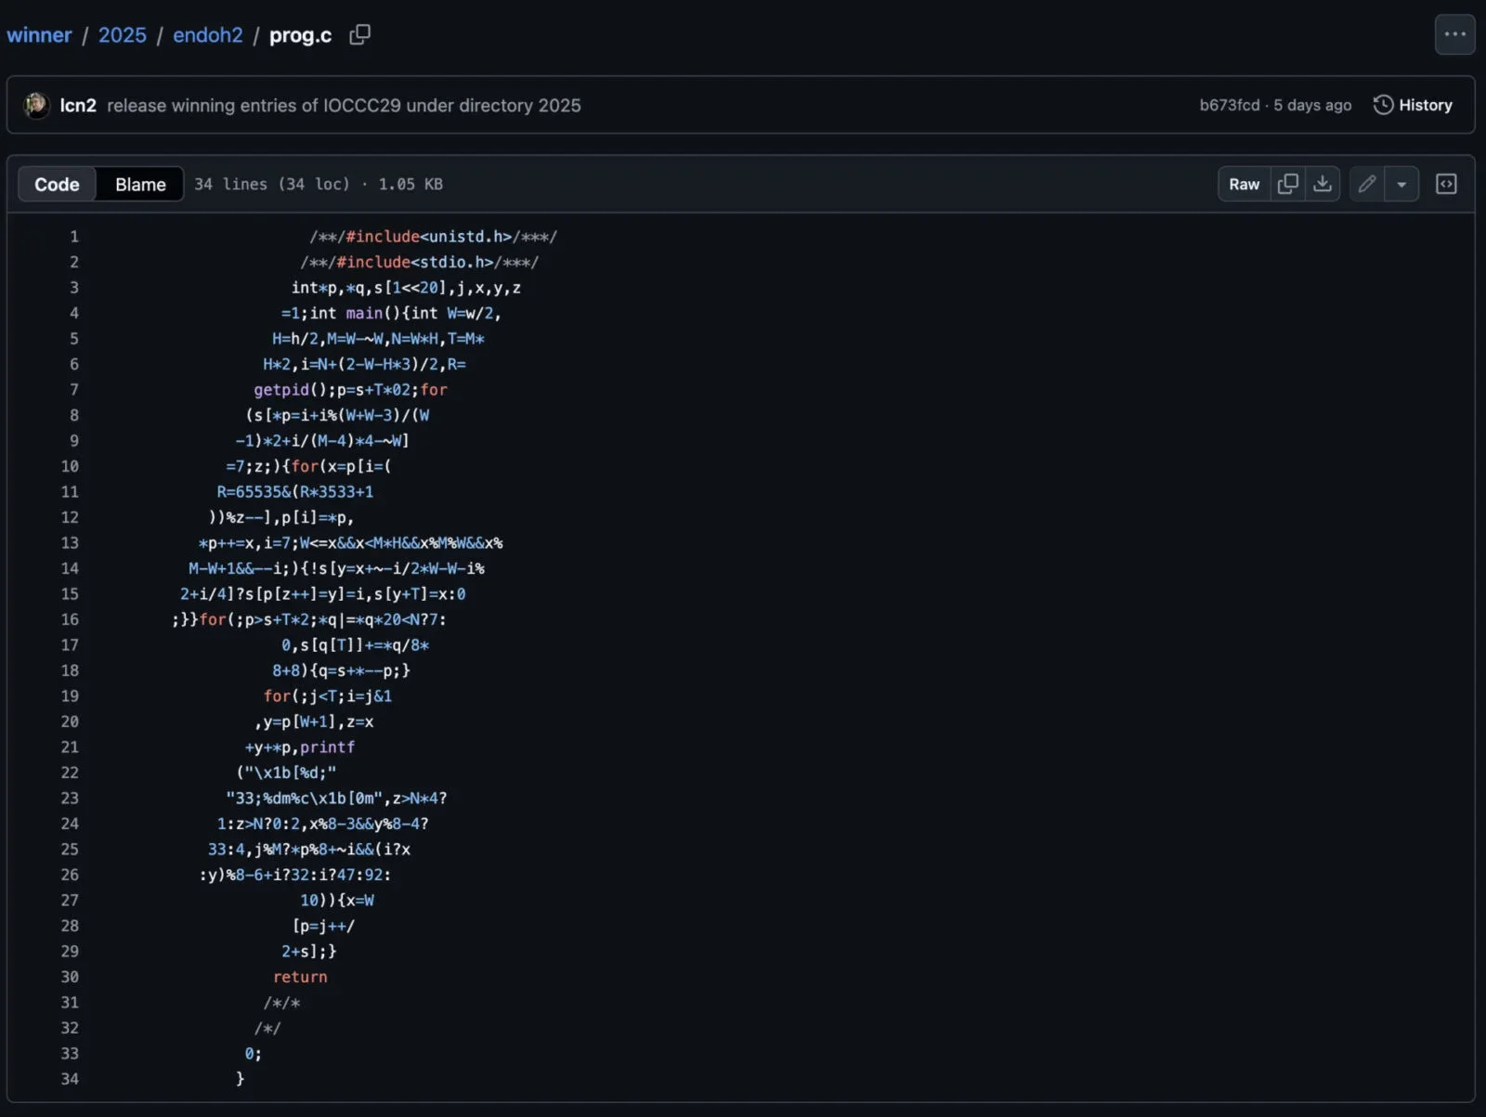Viewport: 1486px width, 1117px height.
Task: View the Raw file
Action: click(x=1244, y=184)
